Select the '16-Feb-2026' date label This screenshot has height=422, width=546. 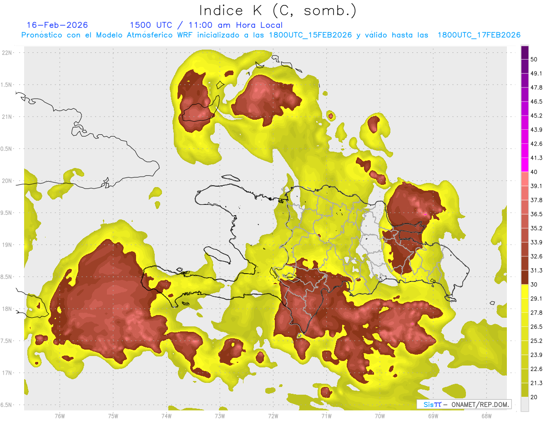pos(57,25)
